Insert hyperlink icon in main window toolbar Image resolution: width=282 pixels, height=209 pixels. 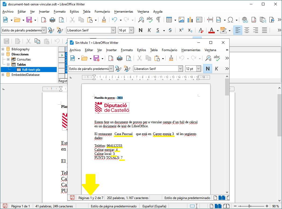245,20
